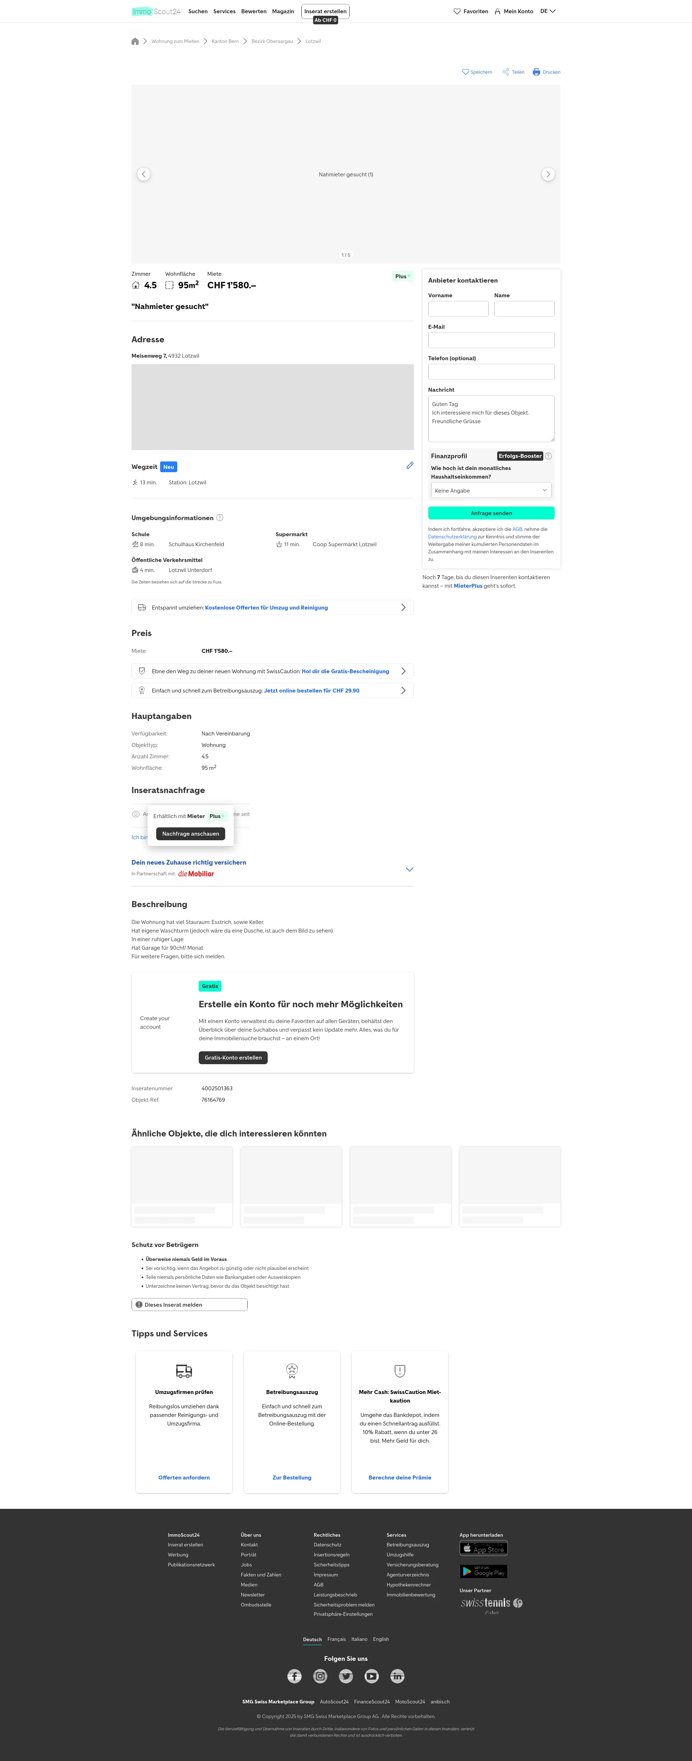Image resolution: width=692 pixels, height=1761 pixels.
Task: Open the Haushaltseinkommen Keine Angabe dropdown
Action: pyautogui.click(x=491, y=490)
